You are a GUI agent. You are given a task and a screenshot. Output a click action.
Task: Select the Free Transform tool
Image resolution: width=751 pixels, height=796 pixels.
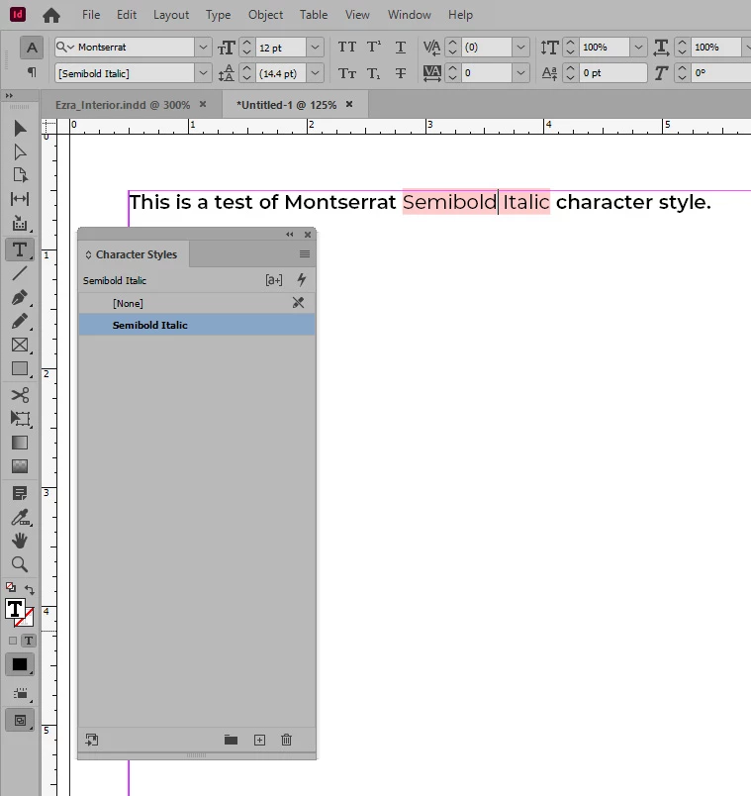20,419
